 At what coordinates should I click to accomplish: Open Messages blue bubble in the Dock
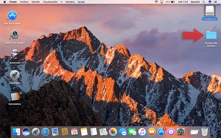pos(123,132)
